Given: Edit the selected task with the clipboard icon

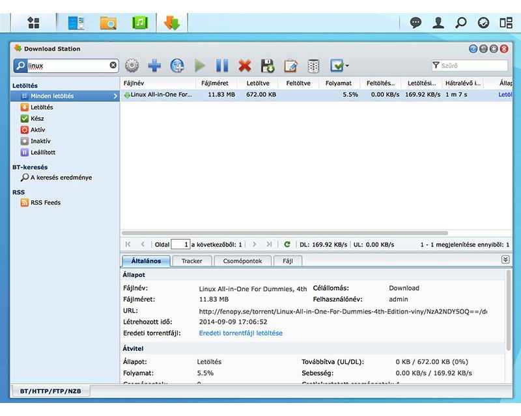Looking at the screenshot, I should pos(289,65).
